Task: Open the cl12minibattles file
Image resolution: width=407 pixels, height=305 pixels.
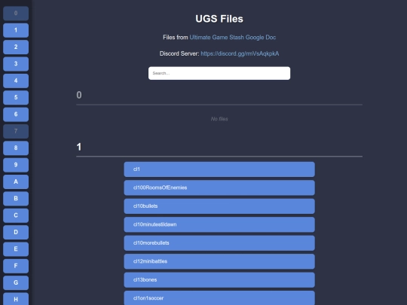Action: (x=219, y=261)
